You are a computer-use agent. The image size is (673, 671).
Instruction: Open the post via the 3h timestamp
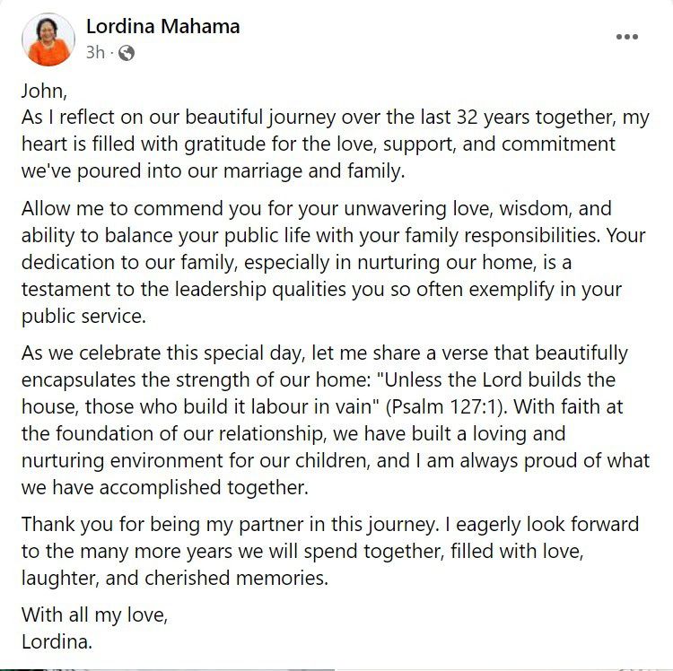(x=95, y=53)
